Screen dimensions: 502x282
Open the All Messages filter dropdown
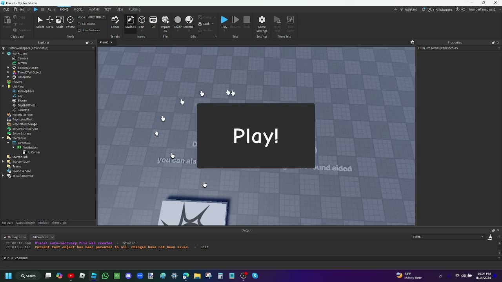click(14, 237)
